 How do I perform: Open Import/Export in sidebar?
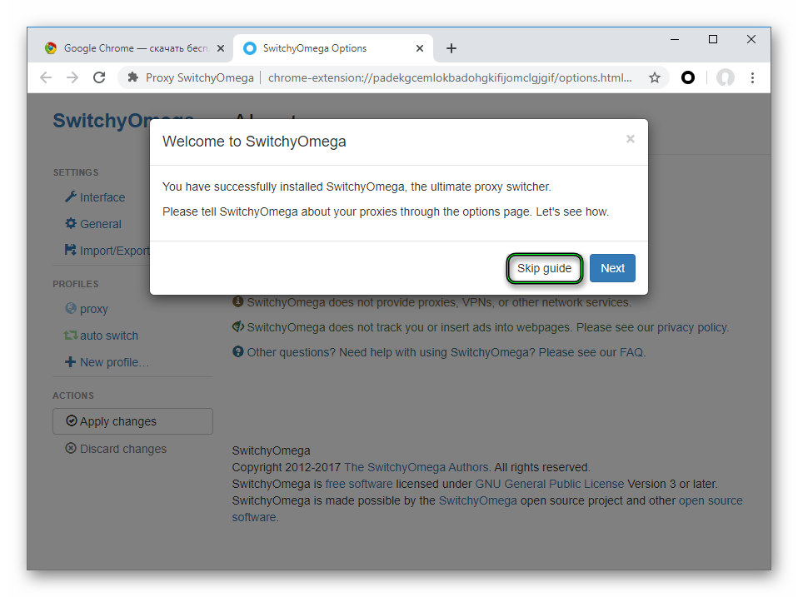[x=107, y=251]
